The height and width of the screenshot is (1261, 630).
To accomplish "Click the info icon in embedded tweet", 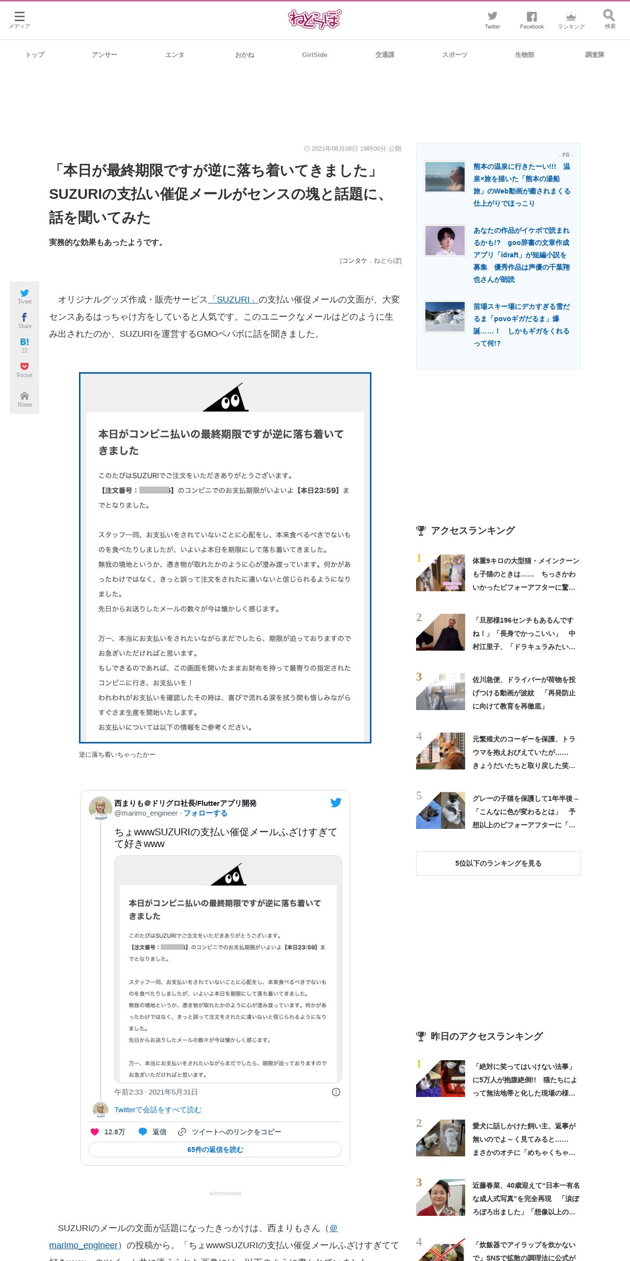I will coord(336,1092).
